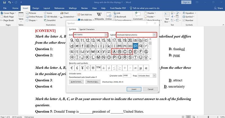Click Zoom In plus in status bar
The width and height of the screenshot is (225, 118).
pyautogui.click(x=218, y=117)
